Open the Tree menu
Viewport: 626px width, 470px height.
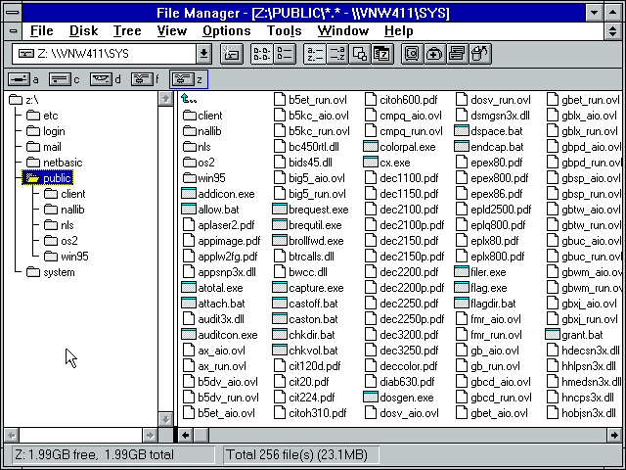pos(127,30)
